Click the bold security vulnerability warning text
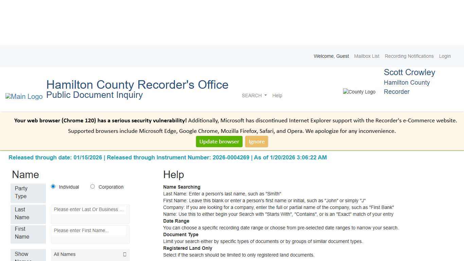 coord(100,121)
